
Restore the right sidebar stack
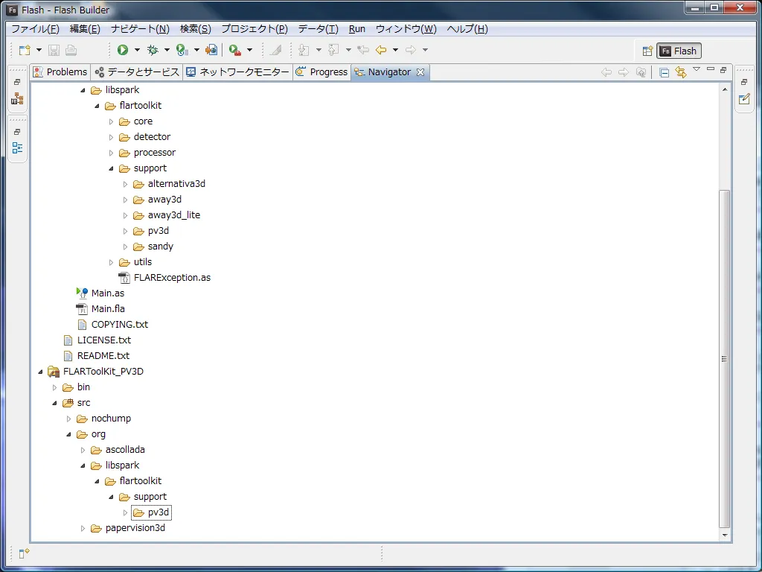744,82
